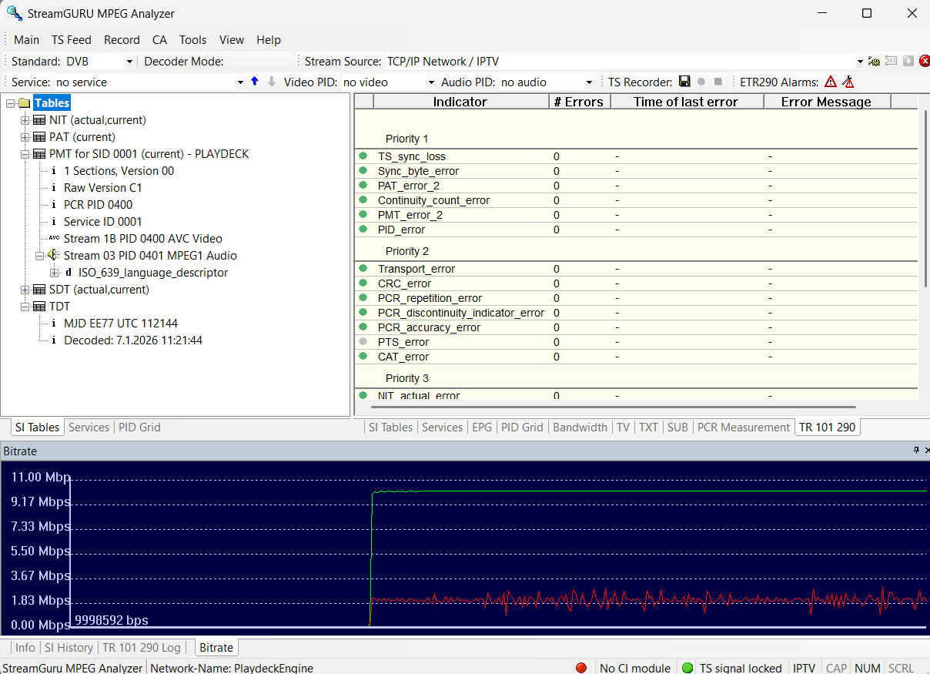Open the Stream Source dropdown list

860,62
